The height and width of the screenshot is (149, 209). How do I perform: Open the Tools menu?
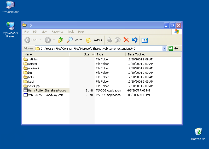[x=71, y=32]
